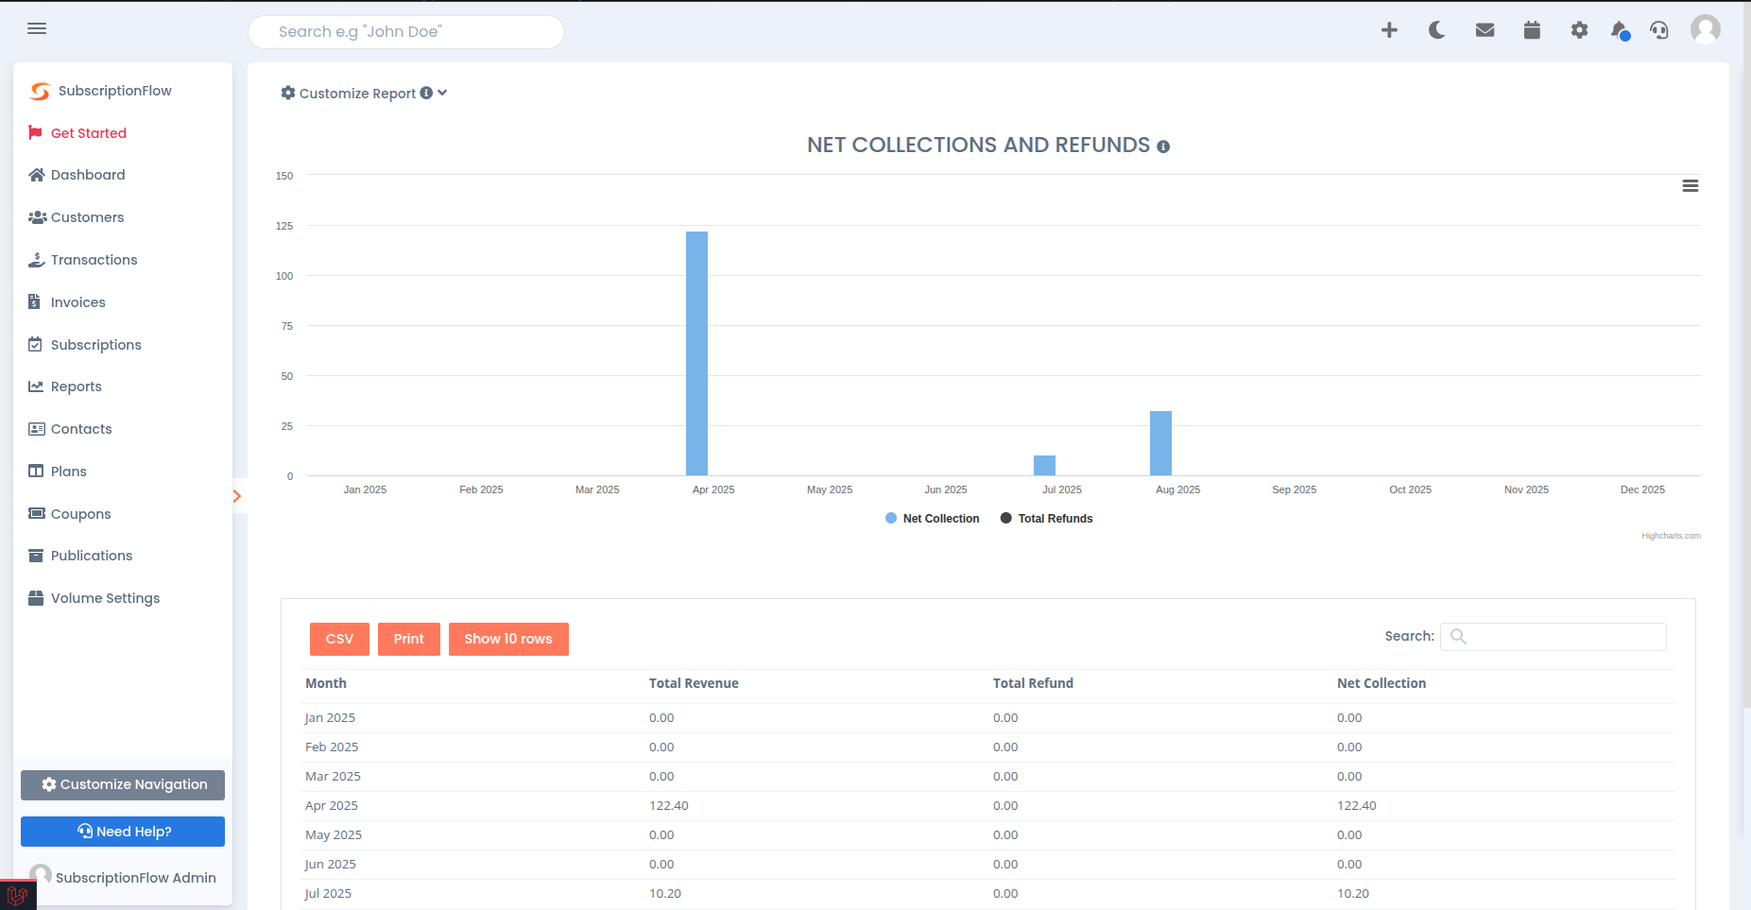Open the chart export menu on Highcharts graph
1751x910 pixels.
[x=1691, y=185]
